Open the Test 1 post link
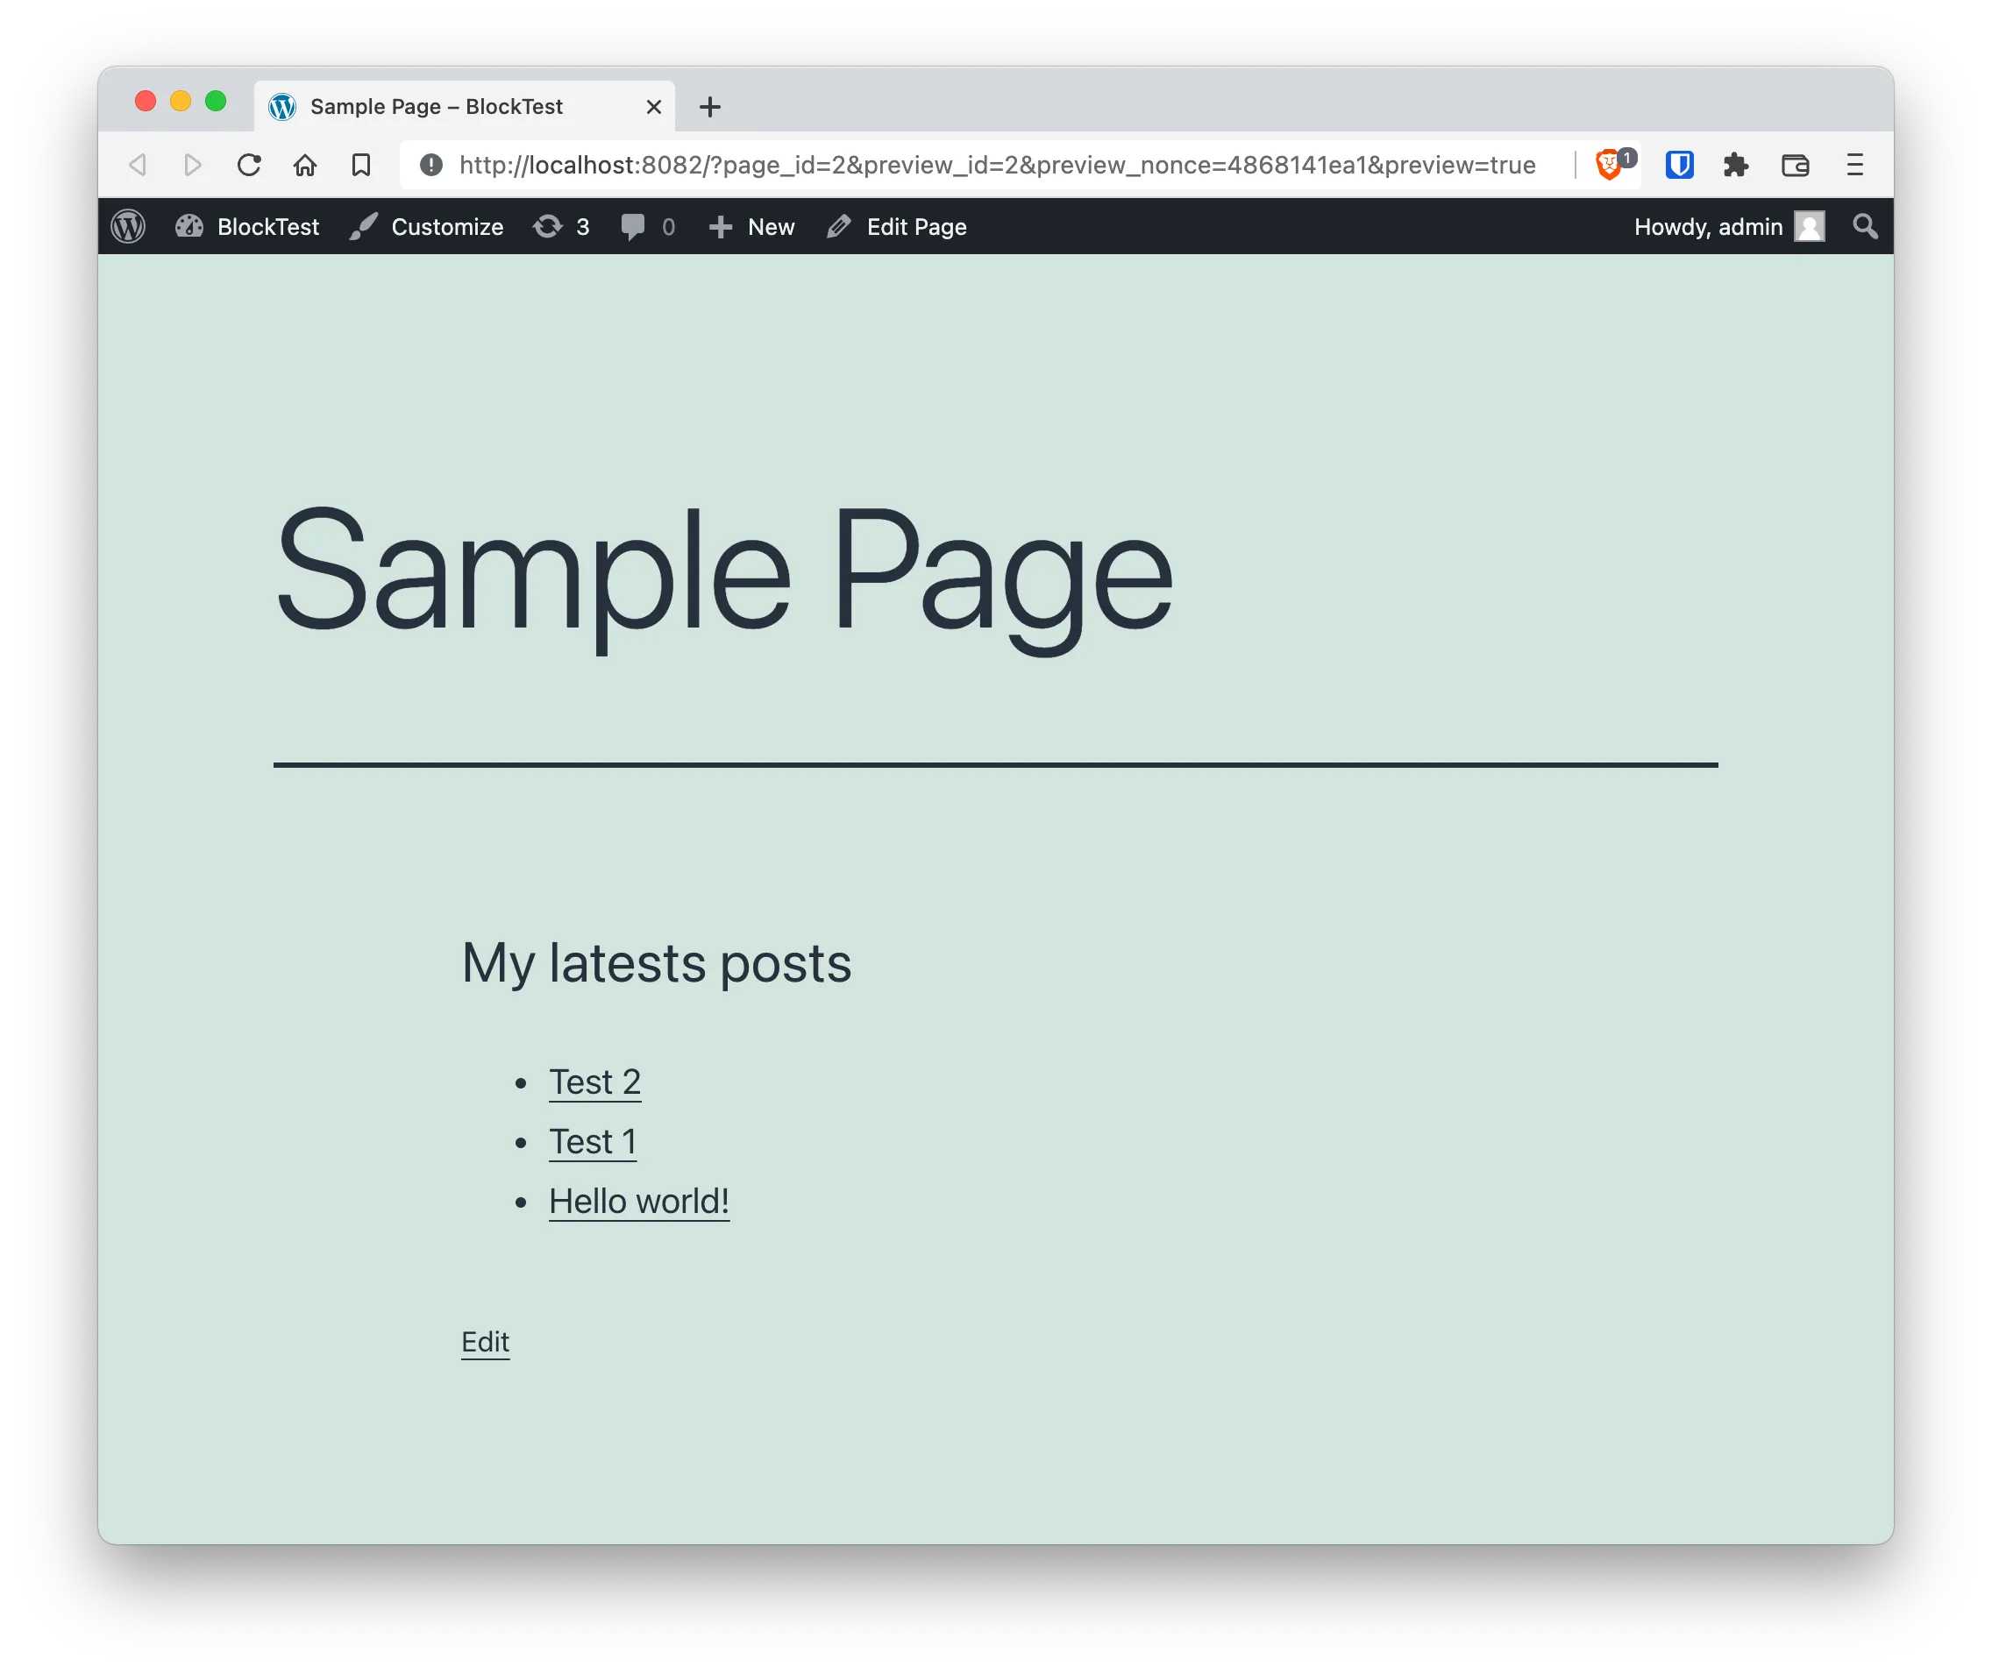 point(593,1143)
